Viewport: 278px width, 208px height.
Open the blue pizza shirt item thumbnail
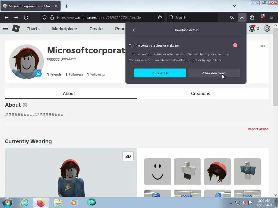point(247,172)
